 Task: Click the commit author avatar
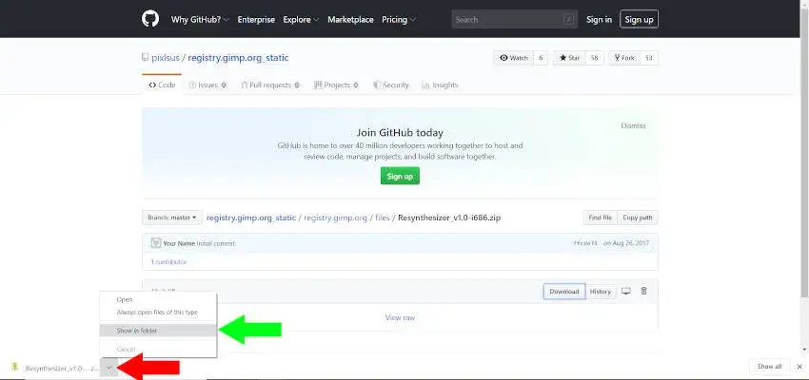156,243
